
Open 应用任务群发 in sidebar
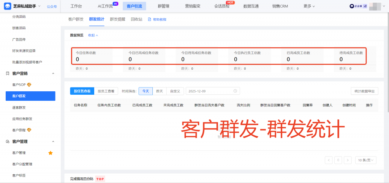22,119
